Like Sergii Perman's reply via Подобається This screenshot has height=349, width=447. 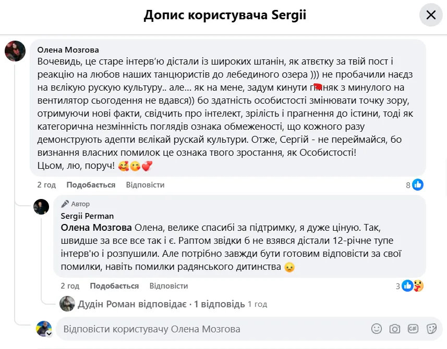point(114,286)
